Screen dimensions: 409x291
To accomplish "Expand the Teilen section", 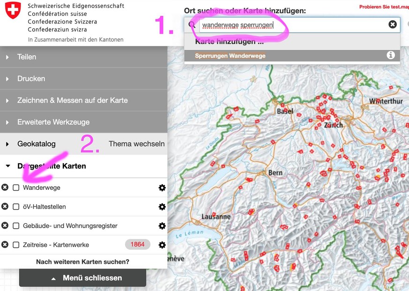I will coord(27,57).
